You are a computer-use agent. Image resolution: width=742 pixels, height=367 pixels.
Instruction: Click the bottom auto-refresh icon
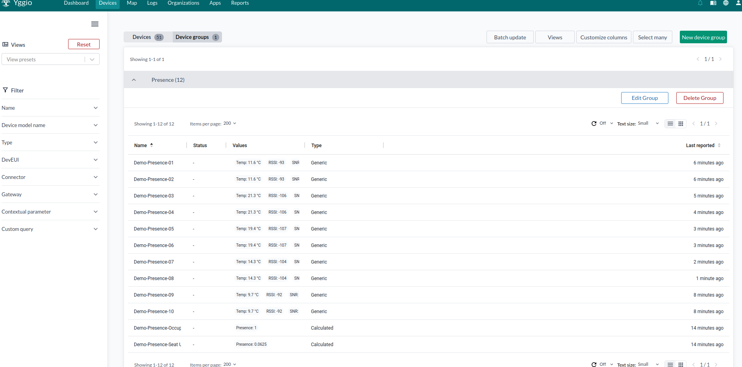(594, 365)
